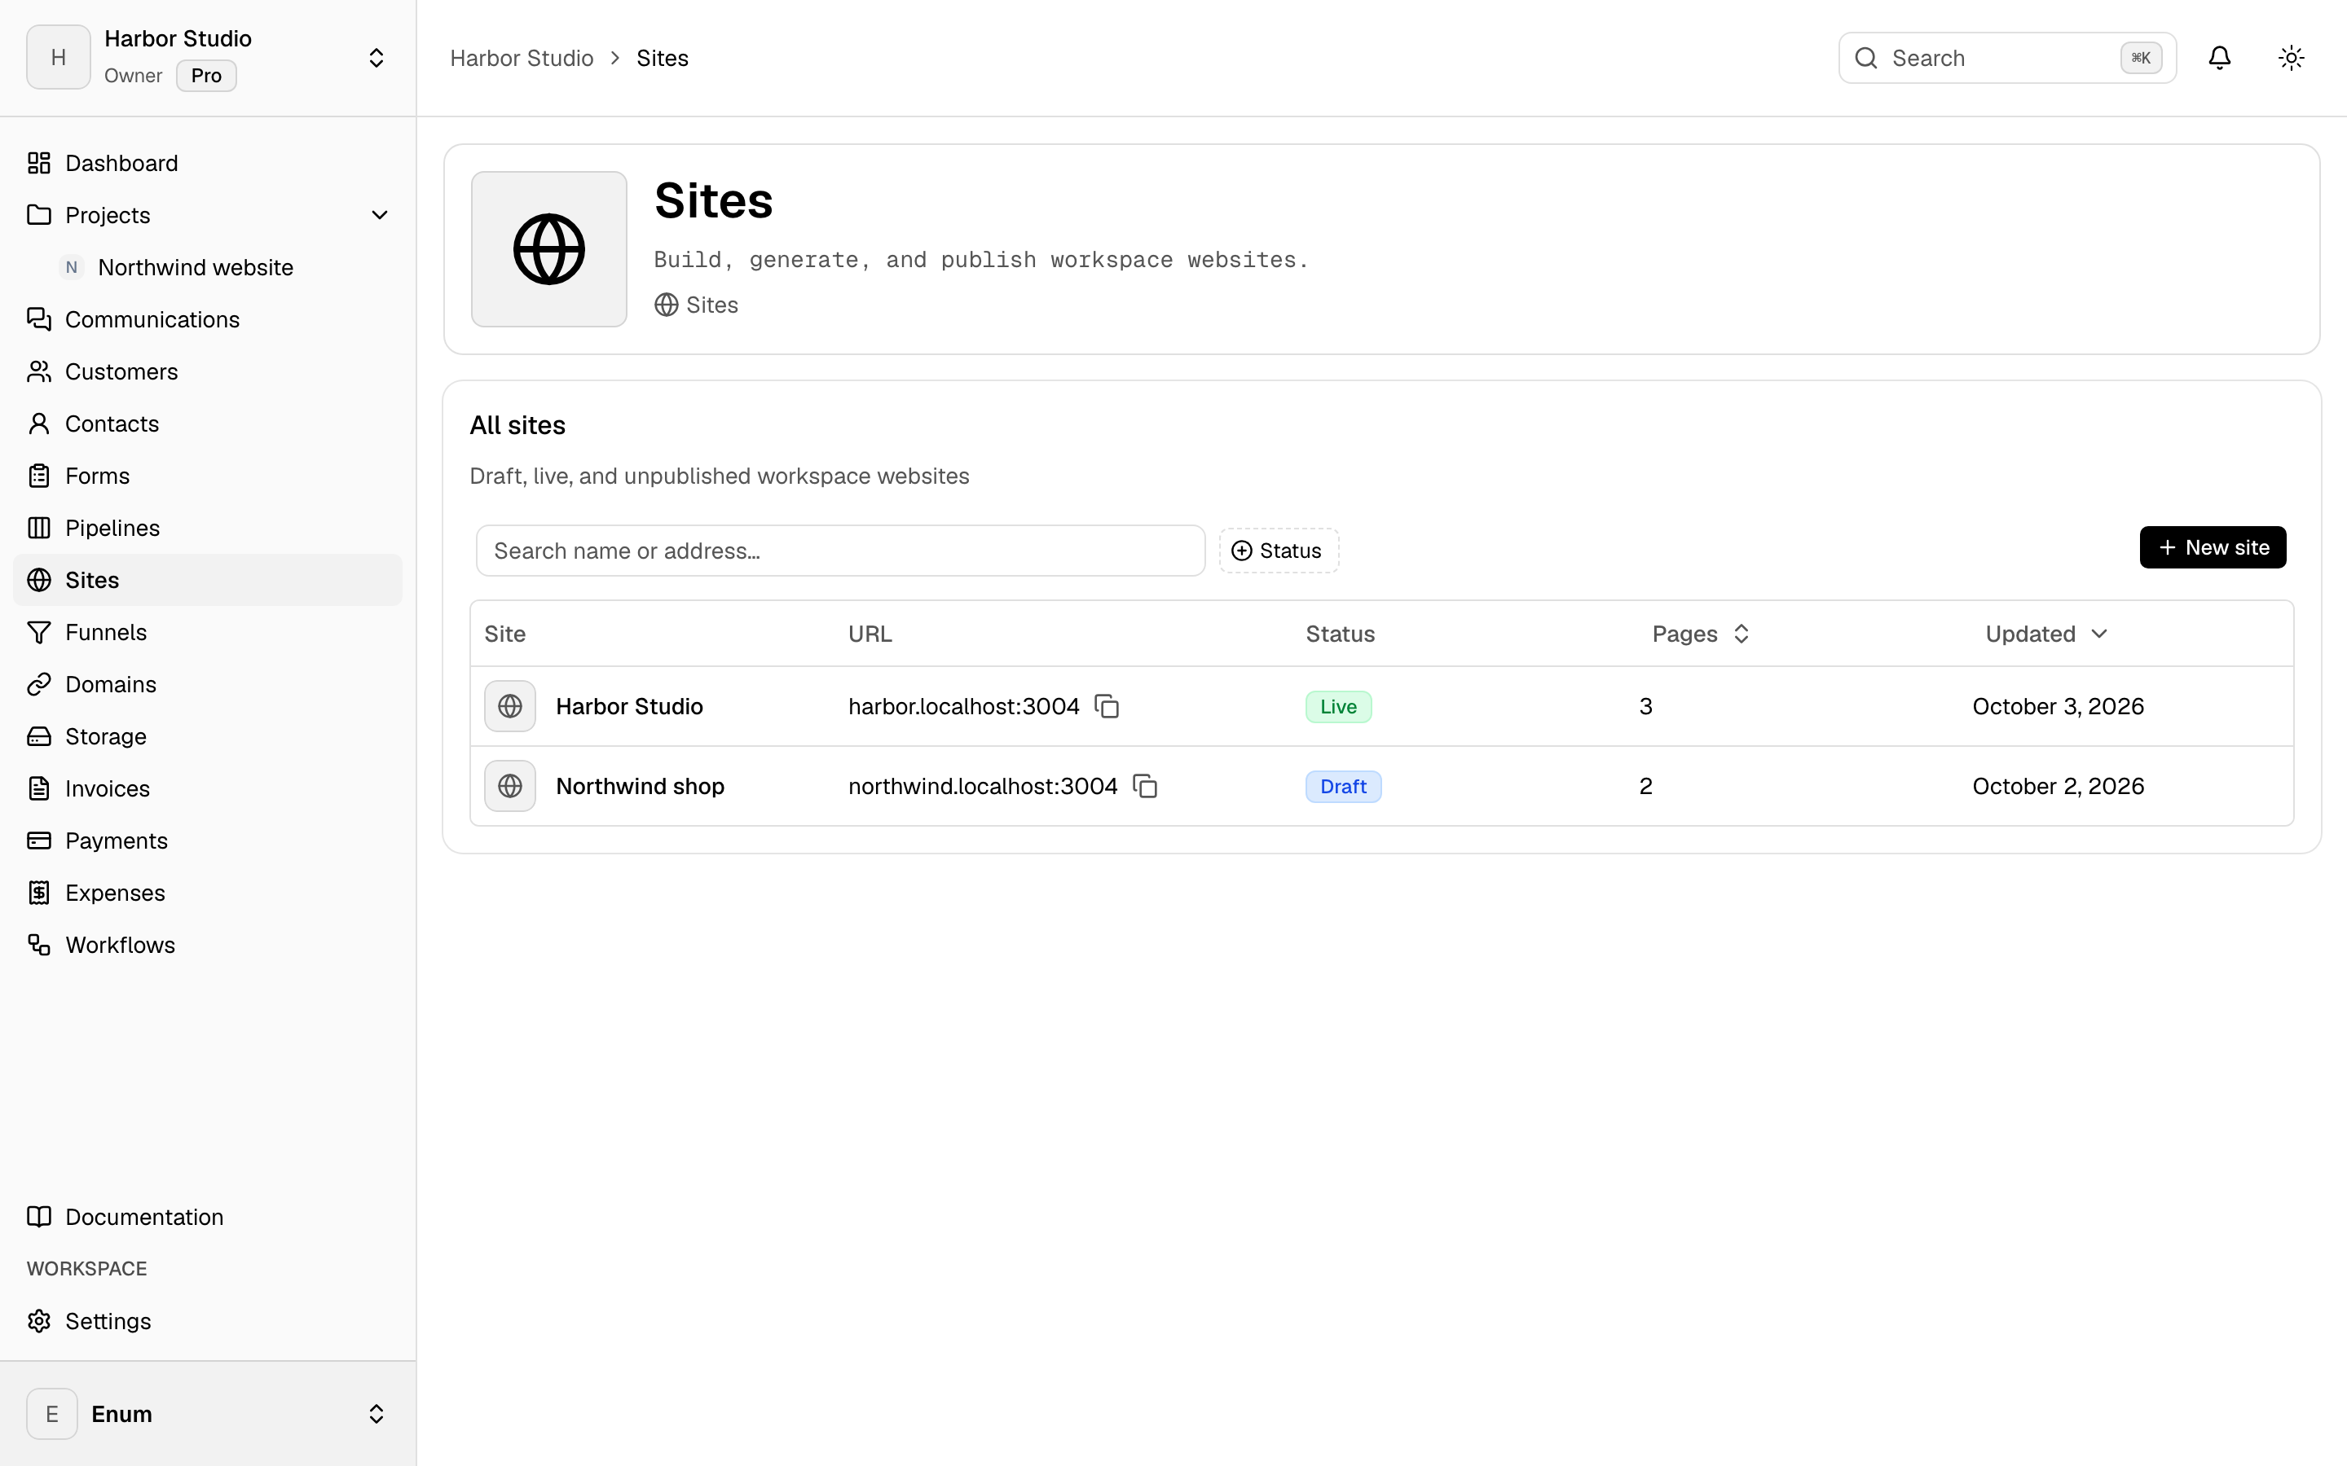The width and height of the screenshot is (2347, 1466).
Task: Copy harbor.localhost:3004 URL
Action: click(1107, 706)
